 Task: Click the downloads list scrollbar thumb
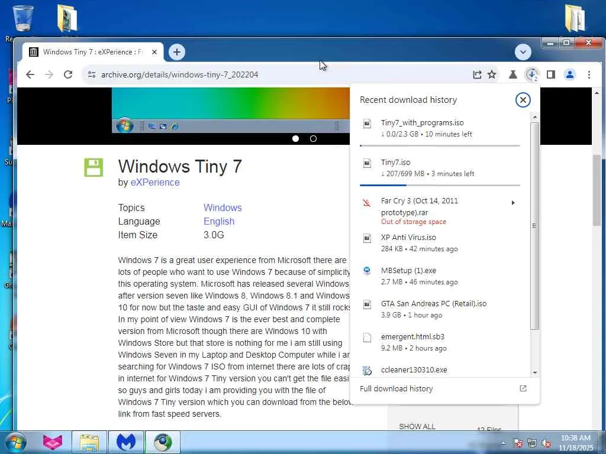[x=534, y=226]
